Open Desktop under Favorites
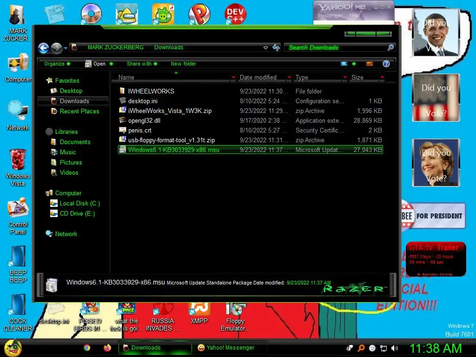The height and width of the screenshot is (357, 476). (x=67, y=91)
